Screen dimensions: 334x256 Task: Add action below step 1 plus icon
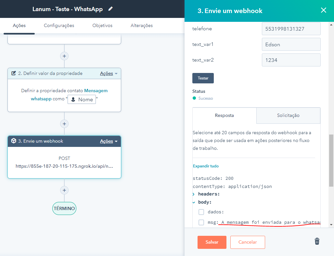(x=64, y=56)
